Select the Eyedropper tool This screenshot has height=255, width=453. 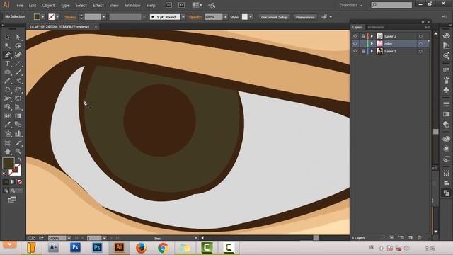[8, 125]
